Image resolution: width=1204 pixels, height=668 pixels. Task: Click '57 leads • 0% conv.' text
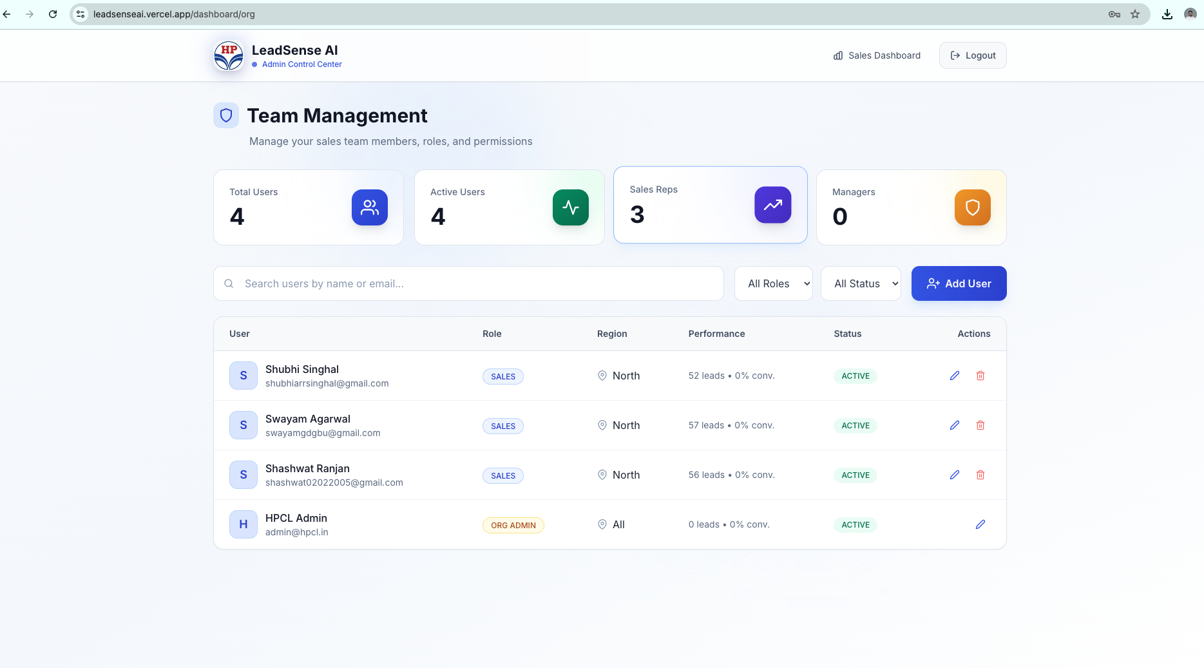(x=731, y=425)
